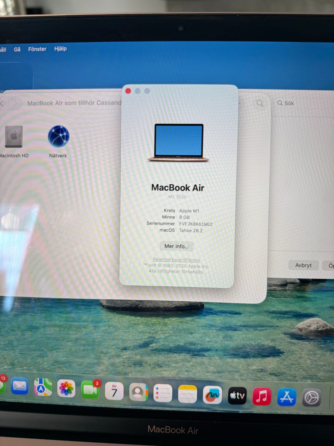The image size is (334, 446).
Task: Click the Mer info... button
Action: point(176,246)
